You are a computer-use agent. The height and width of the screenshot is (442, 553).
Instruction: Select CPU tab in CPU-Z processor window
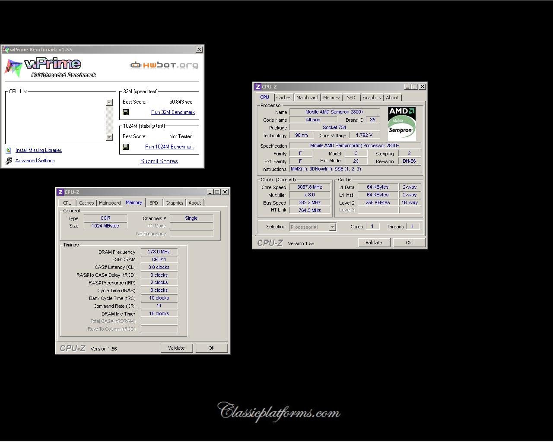[x=265, y=97]
